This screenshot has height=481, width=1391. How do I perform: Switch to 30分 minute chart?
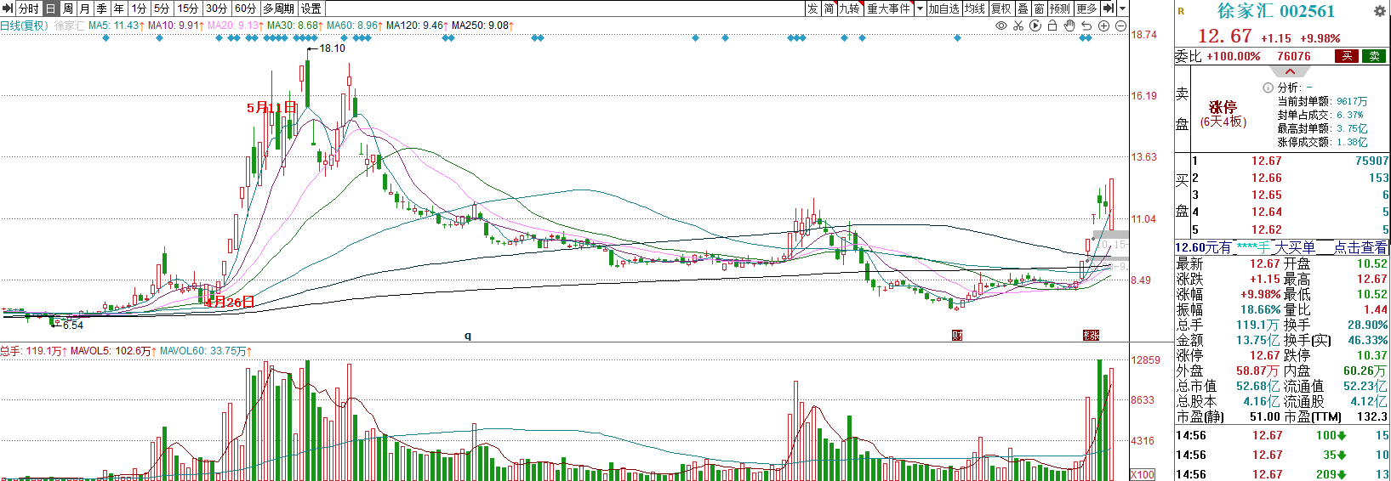click(217, 8)
